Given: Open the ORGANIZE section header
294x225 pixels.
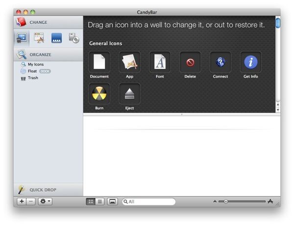Looking at the screenshot, I should 49,54.
